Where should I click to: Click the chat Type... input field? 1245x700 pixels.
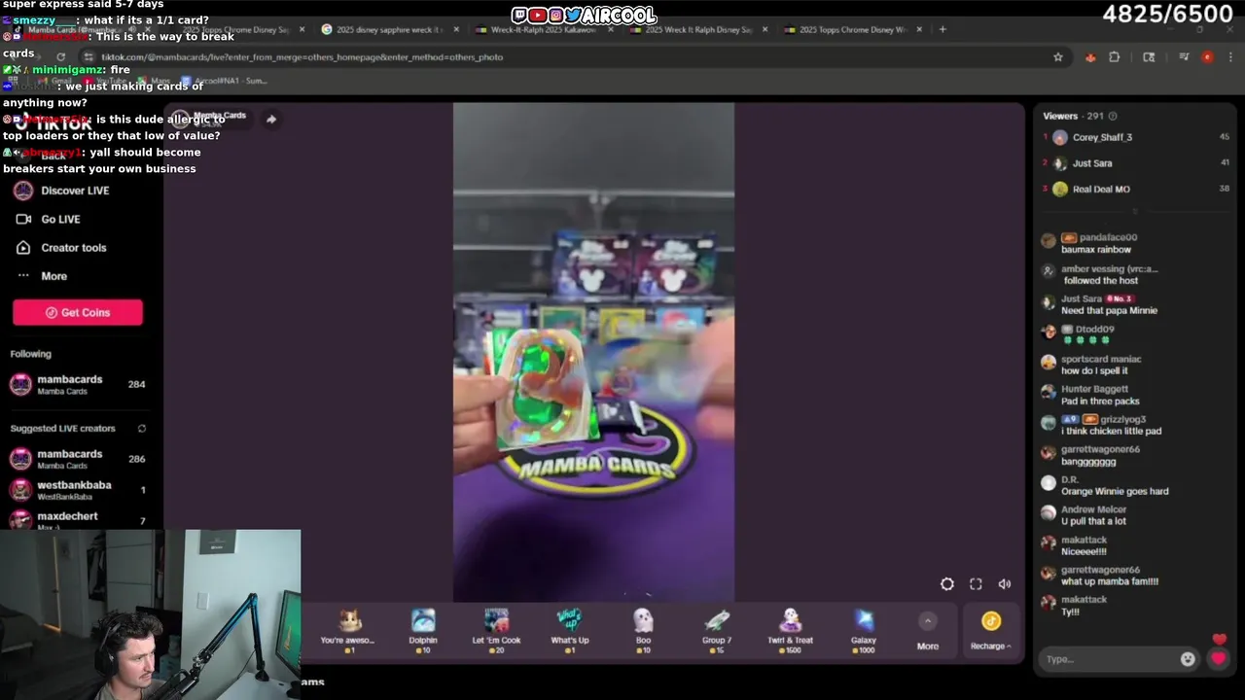pos(1109,659)
